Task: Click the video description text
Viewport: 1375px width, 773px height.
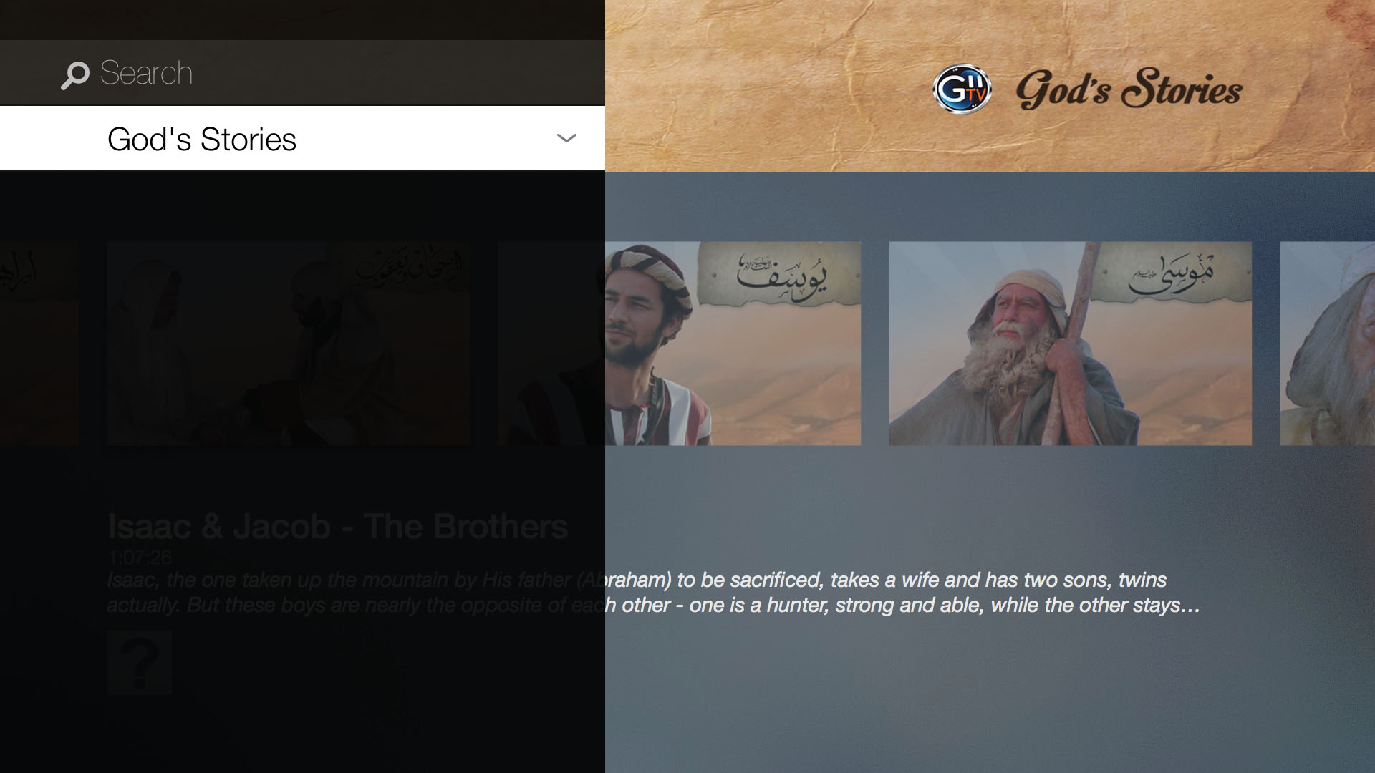Action: 653,593
